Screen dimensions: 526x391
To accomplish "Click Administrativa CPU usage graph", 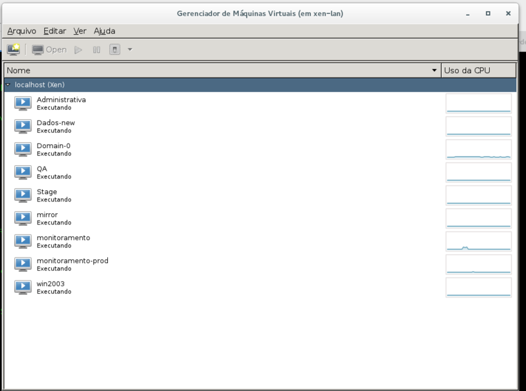I will [x=479, y=103].
